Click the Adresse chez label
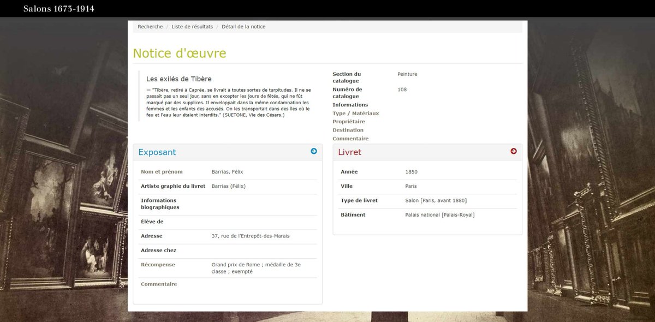 click(x=158, y=251)
